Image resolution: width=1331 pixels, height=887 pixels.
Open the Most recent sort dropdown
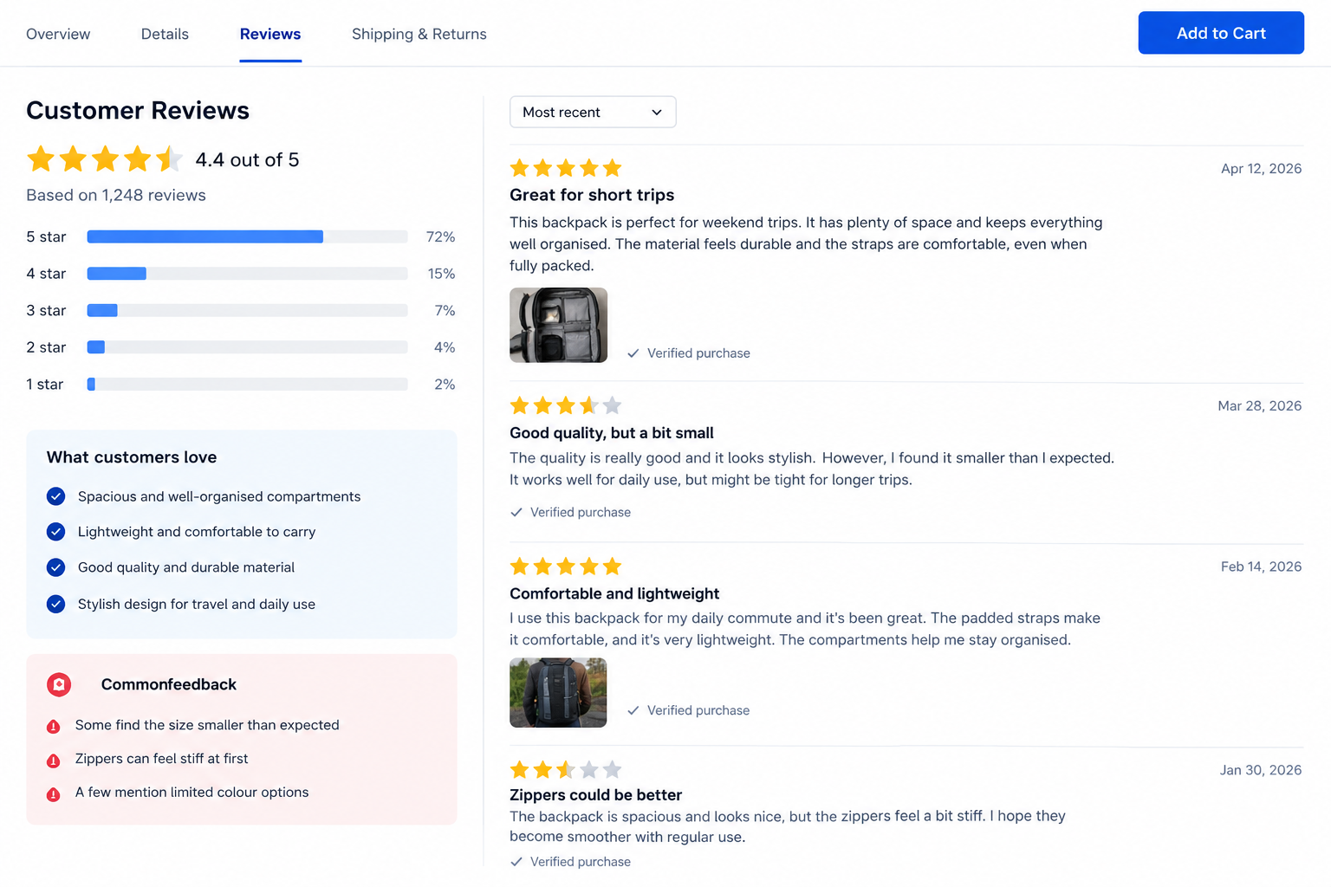tap(593, 112)
